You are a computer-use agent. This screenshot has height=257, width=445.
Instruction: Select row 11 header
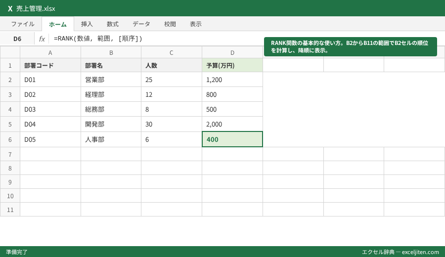[x=10, y=210]
